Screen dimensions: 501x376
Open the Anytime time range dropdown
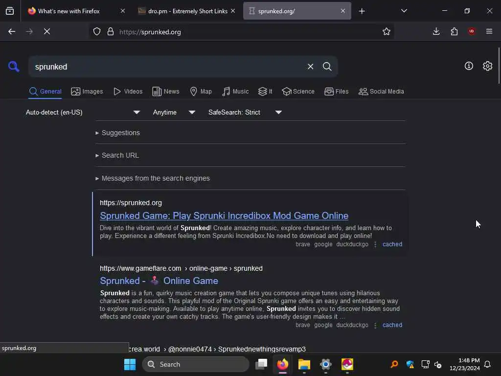click(x=174, y=112)
